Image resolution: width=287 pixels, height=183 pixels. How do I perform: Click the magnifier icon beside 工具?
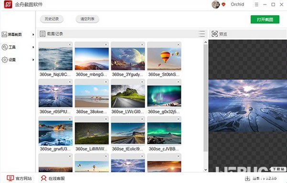(x=5, y=47)
